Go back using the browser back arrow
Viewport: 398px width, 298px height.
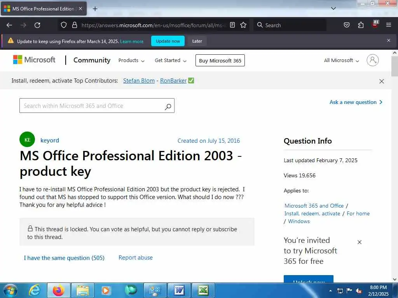9,25
